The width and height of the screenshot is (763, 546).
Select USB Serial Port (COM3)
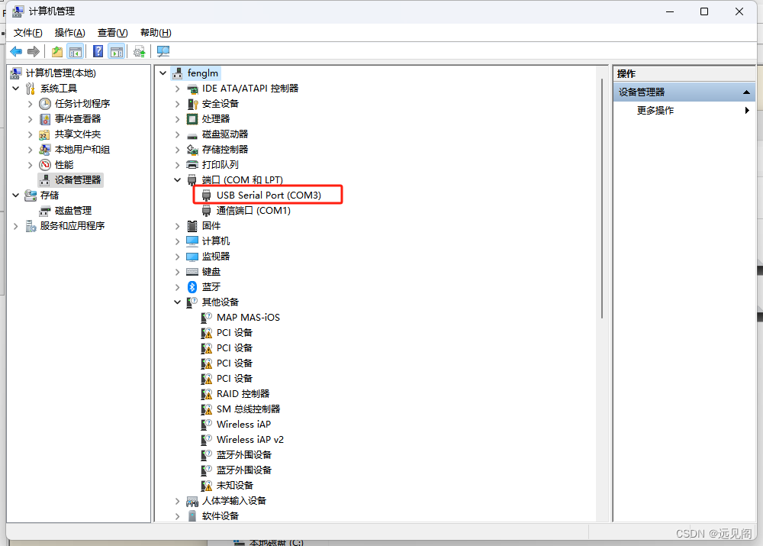[x=269, y=195]
